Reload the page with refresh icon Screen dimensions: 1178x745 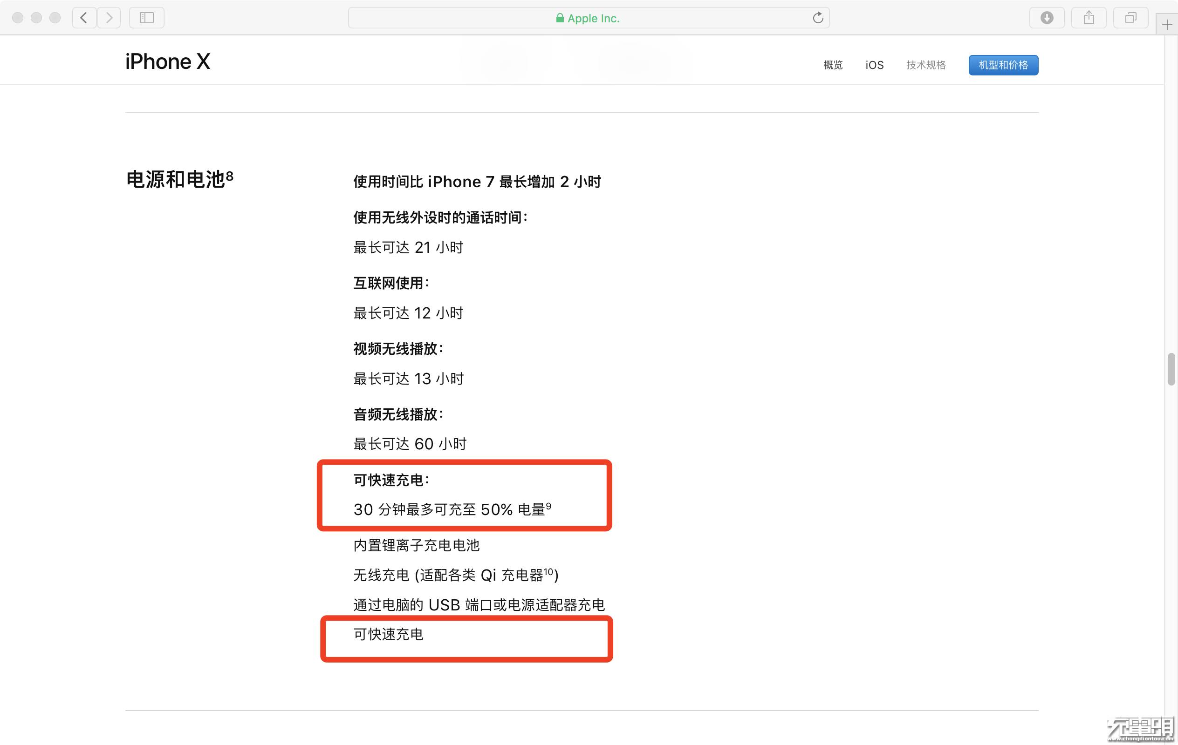[x=817, y=18]
